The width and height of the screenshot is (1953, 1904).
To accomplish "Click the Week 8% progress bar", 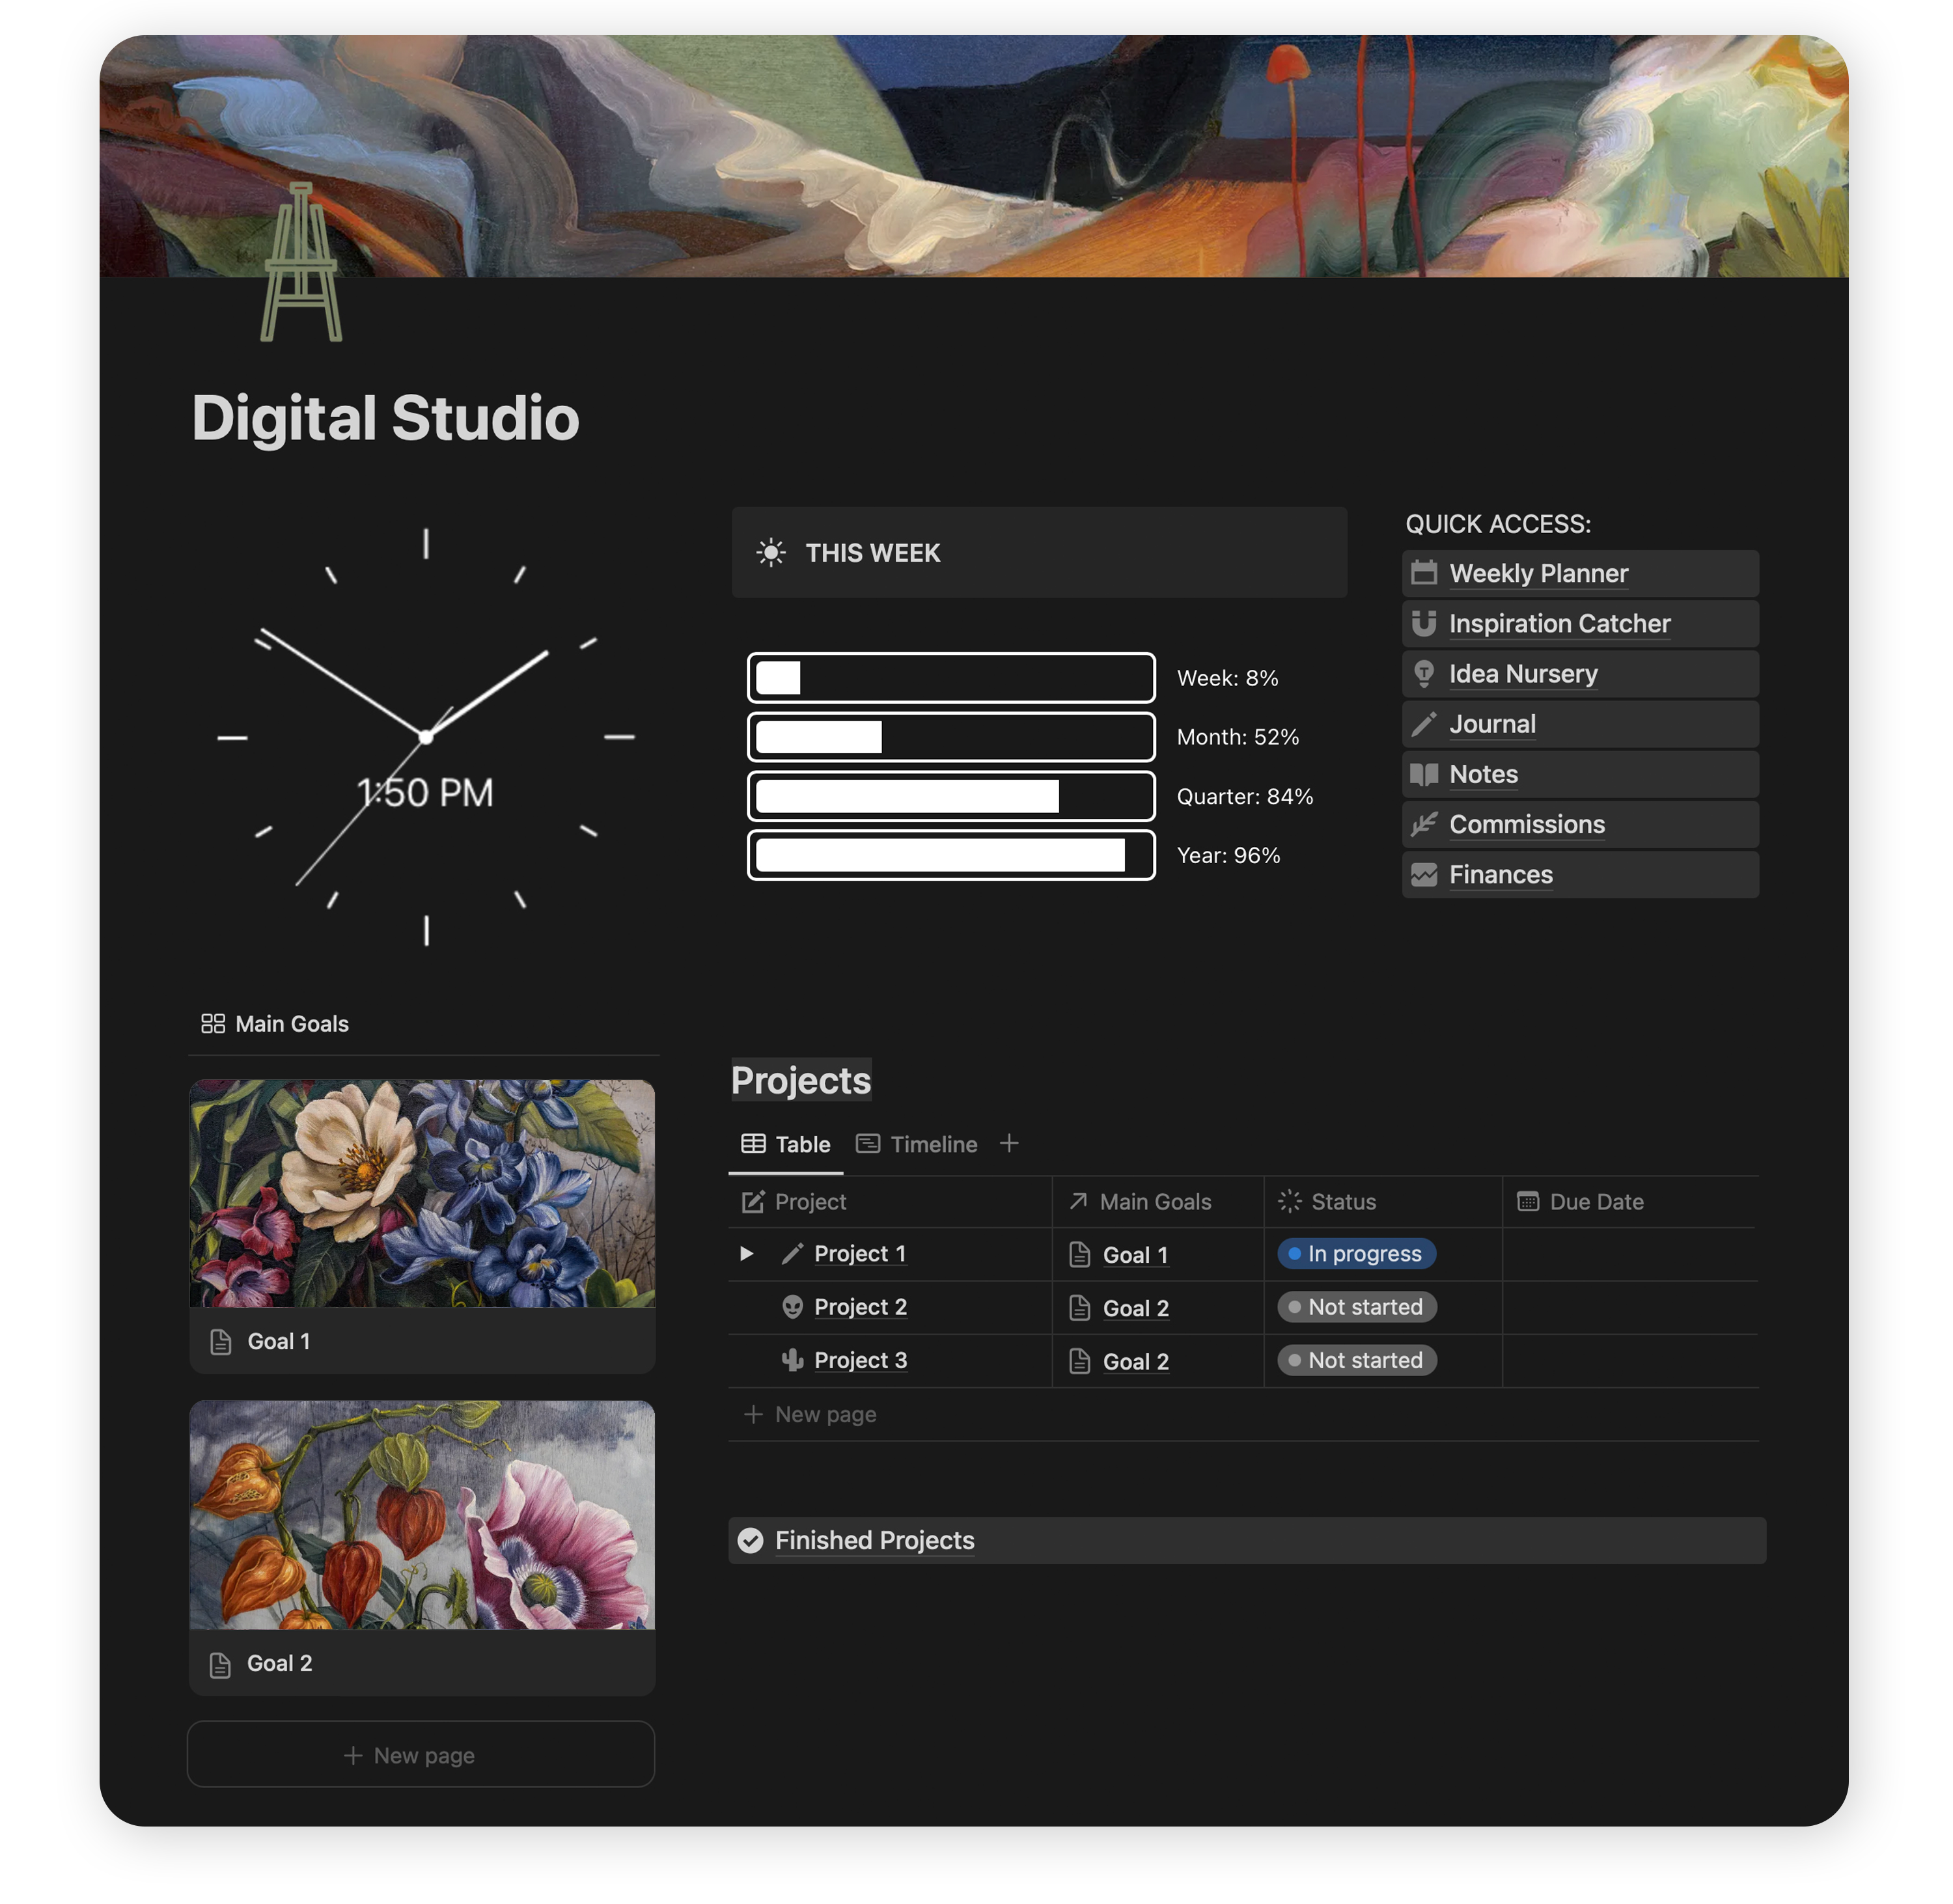I will [951, 678].
